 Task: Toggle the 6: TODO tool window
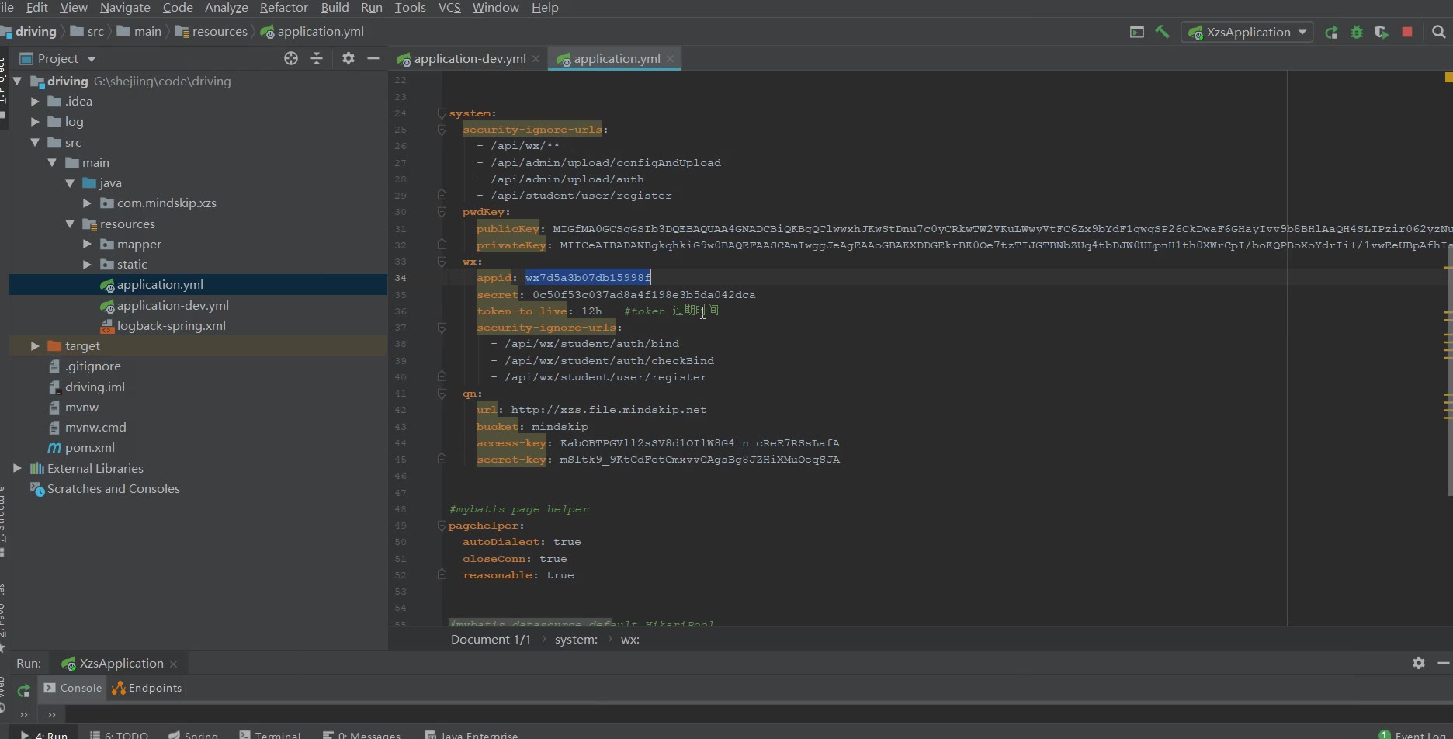[119, 734]
